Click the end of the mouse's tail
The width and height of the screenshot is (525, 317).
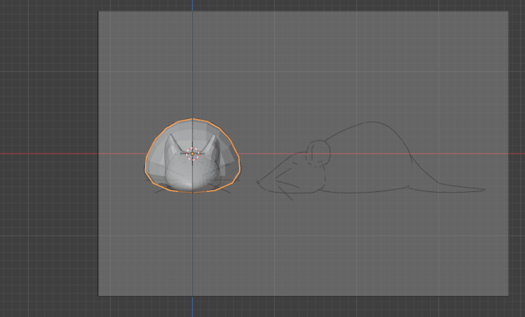tap(483, 189)
